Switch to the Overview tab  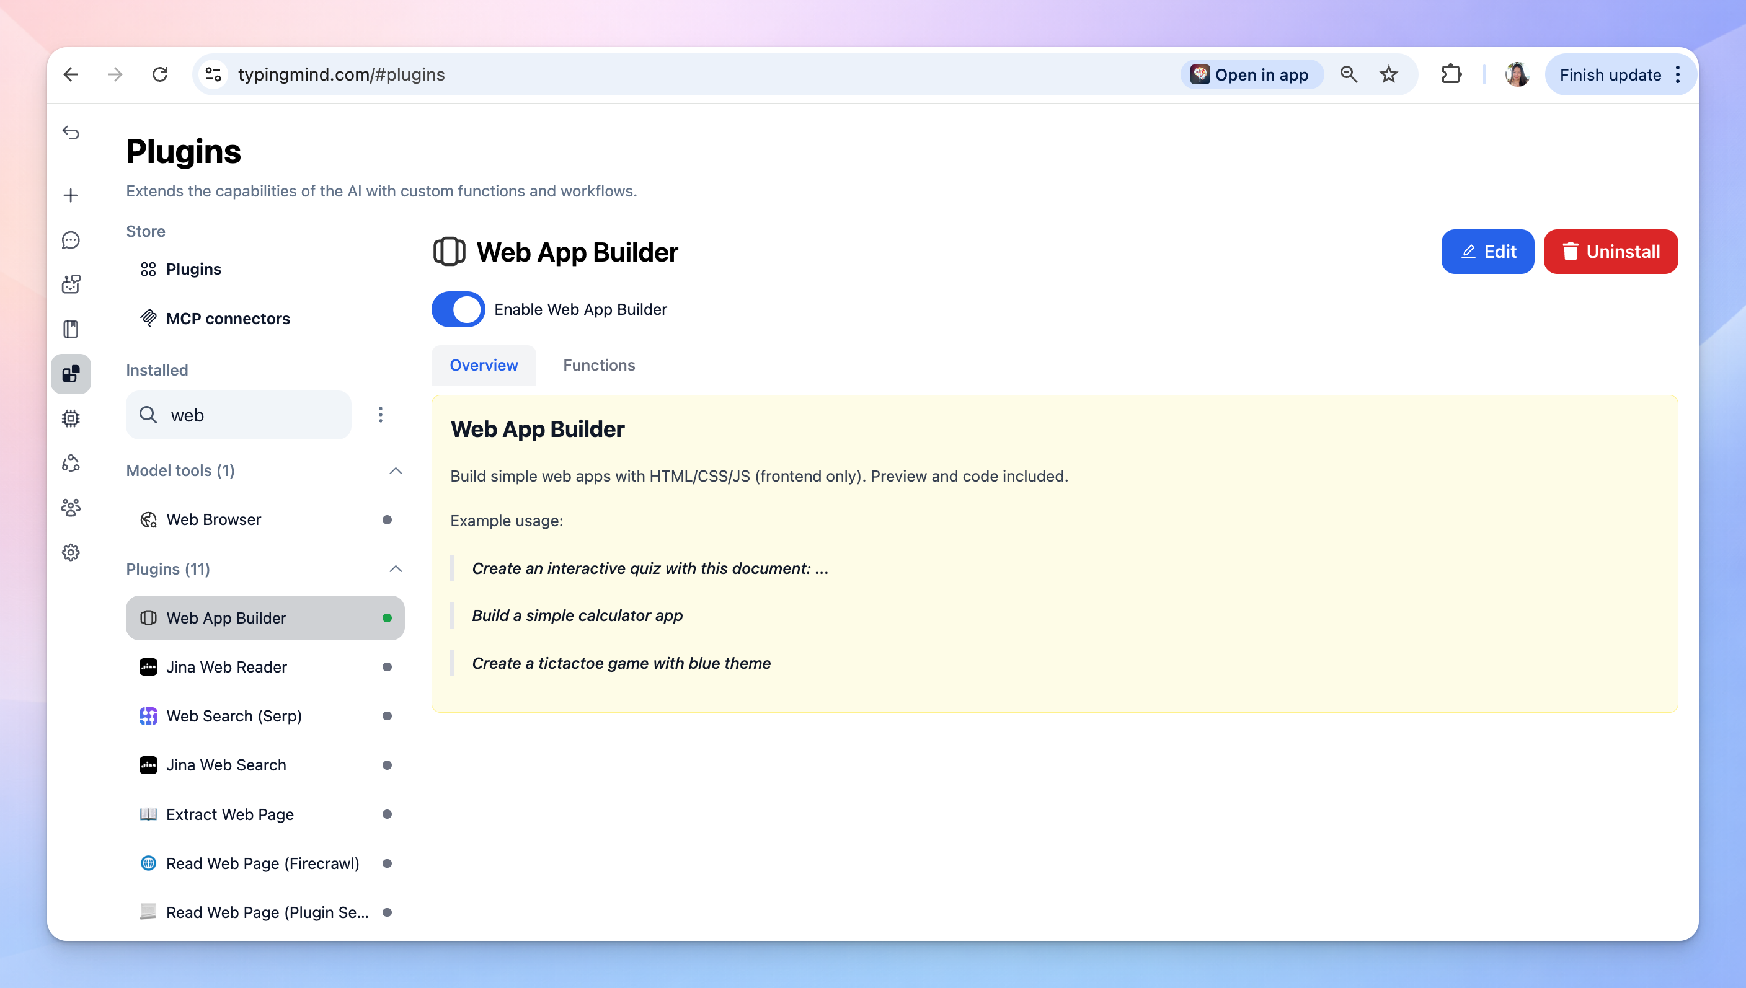click(x=484, y=365)
